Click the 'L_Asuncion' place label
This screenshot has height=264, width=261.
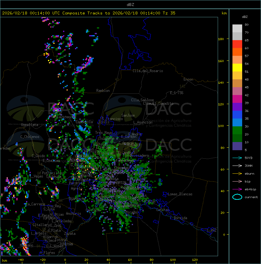pos(143,122)
